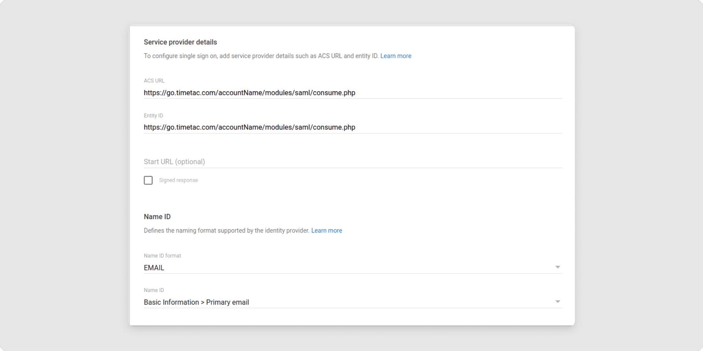703x351 pixels.
Task: Click the Name ID format field label
Action: [x=162, y=256]
